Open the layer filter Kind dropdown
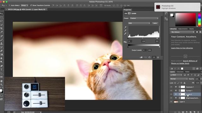This screenshot has height=113, width=202. point(176,75)
